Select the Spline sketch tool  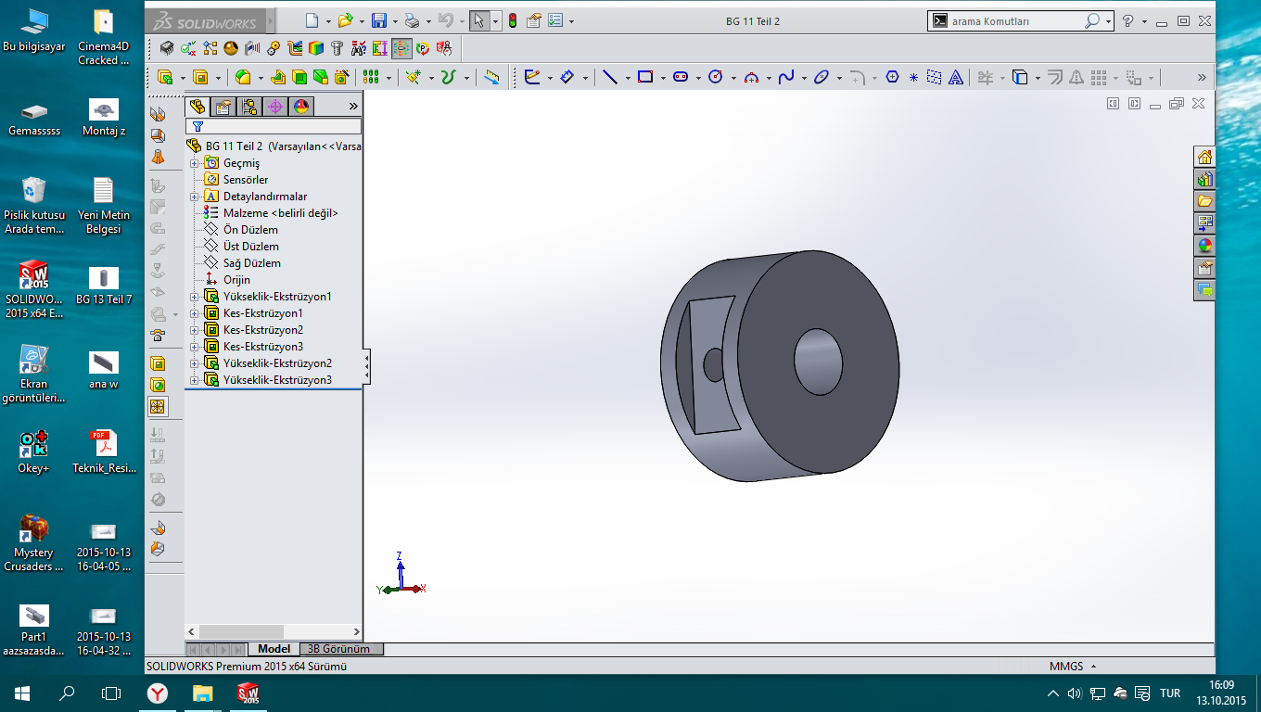pos(786,77)
